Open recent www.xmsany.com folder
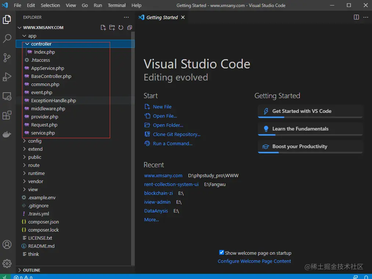The image size is (372, 279). pos(163,175)
